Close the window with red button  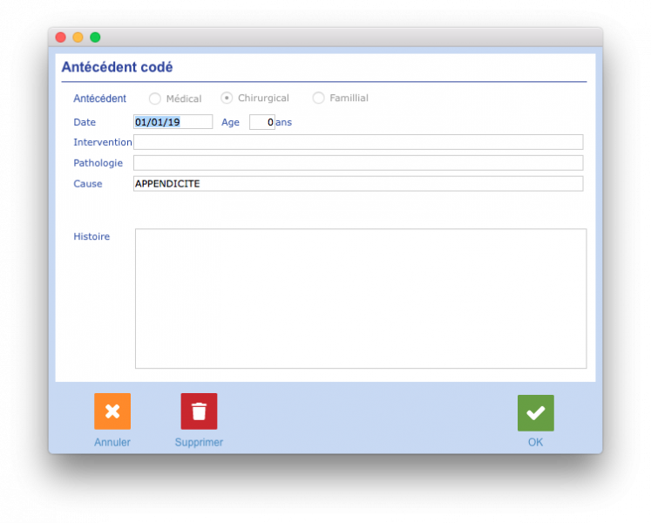pos(61,37)
